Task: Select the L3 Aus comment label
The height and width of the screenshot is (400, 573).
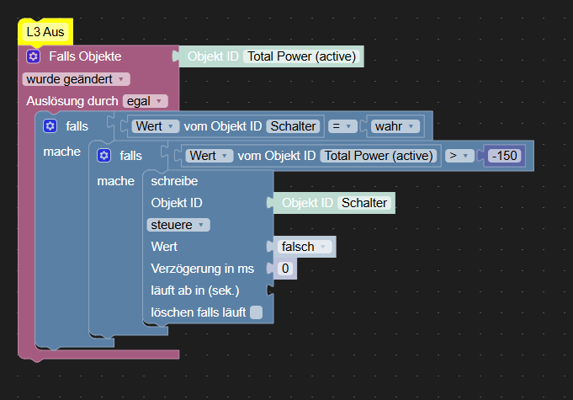Action: tap(45, 32)
